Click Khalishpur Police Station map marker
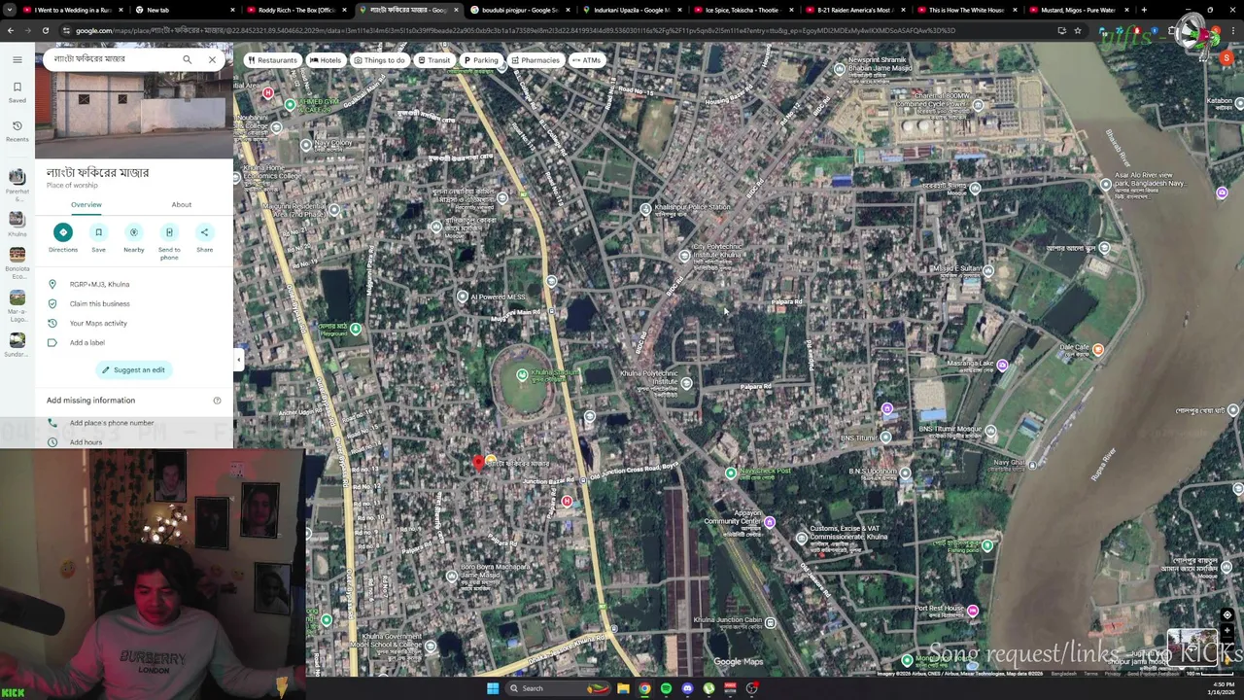The height and width of the screenshot is (700, 1244). point(645,209)
